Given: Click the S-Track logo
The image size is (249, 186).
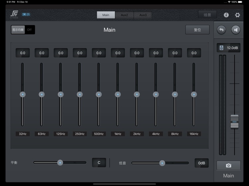Looking at the screenshot, I should click(14, 14).
